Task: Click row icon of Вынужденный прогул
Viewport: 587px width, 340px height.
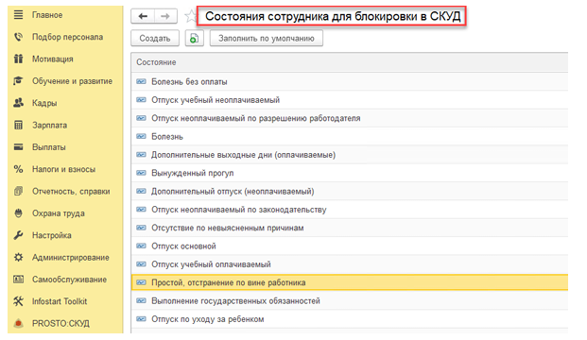Action: pyautogui.click(x=141, y=173)
